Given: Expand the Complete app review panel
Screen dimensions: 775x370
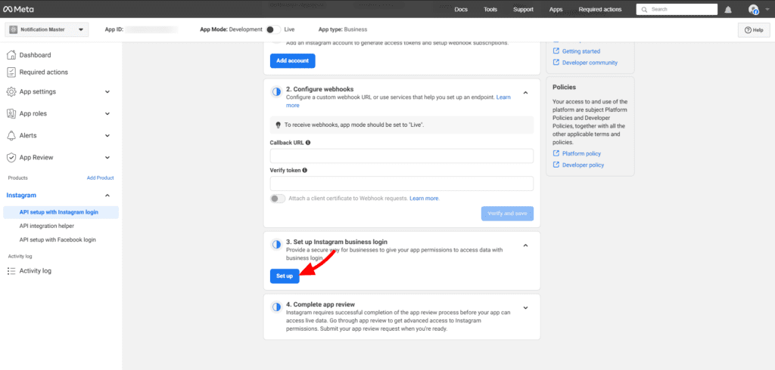Looking at the screenshot, I should (525, 308).
